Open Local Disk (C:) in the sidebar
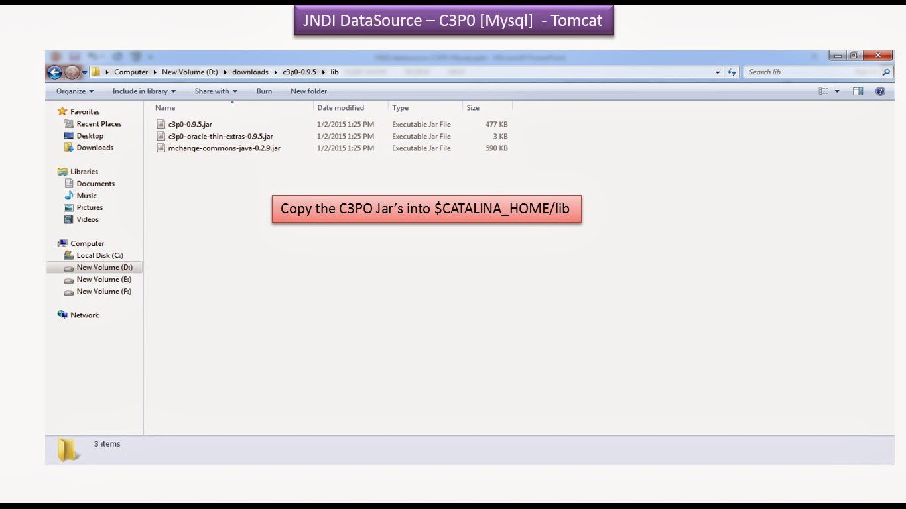906x509 pixels. tap(99, 255)
